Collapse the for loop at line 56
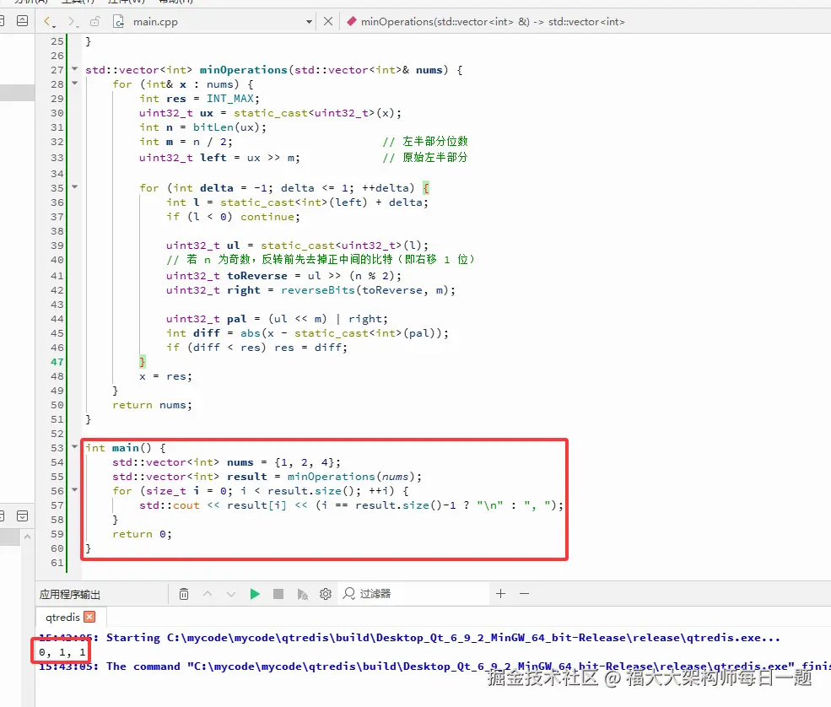The image size is (831, 707). pyautogui.click(x=75, y=489)
